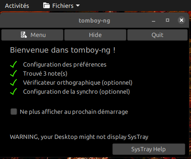
Task: Click the Hide button
Action: coord(95,35)
